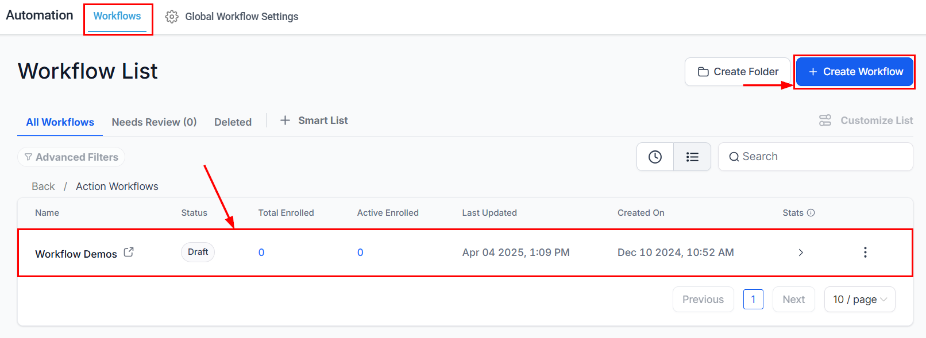Image resolution: width=926 pixels, height=338 pixels.
Task: Click the Create Folder button
Action: (x=738, y=72)
